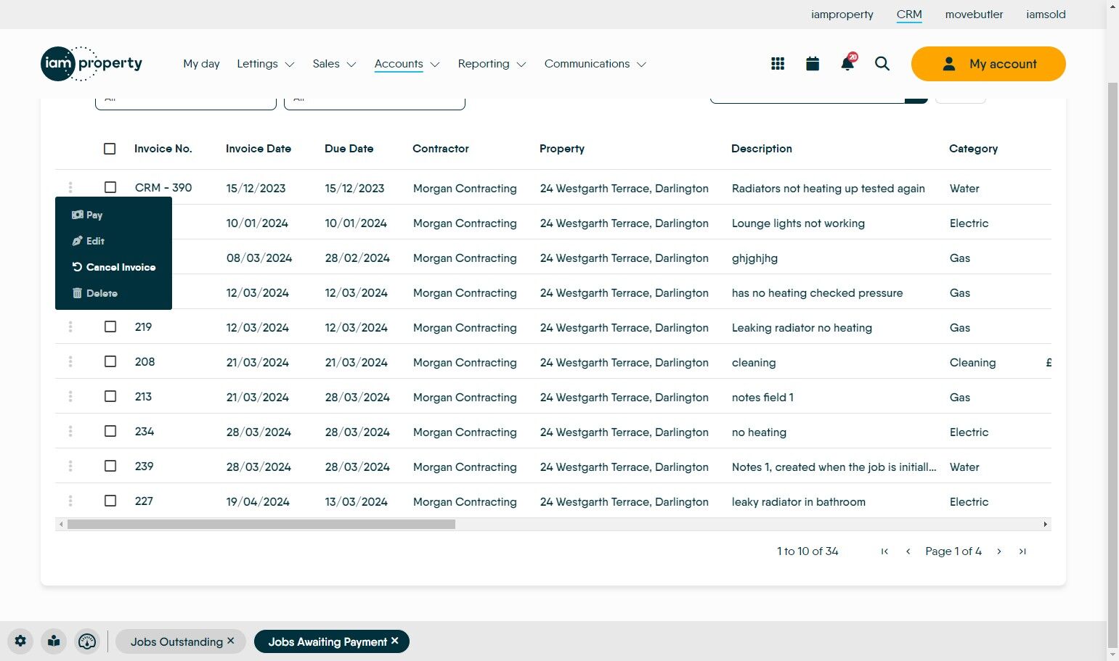Open row actions for invoice 227

(70, 501)
